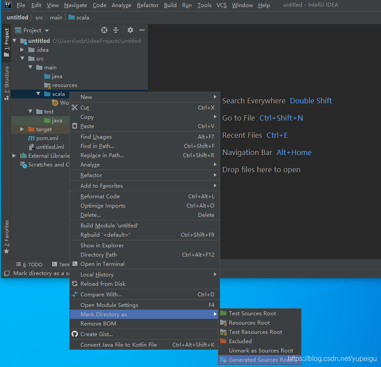The image size is (381, 367).
Task: Expand the target folder
Action: click(22, 129)
